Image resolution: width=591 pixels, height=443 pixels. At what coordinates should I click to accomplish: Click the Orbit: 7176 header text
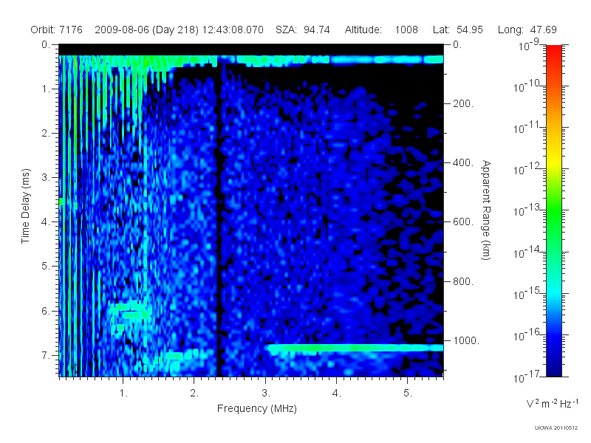[x=57, y=30]
